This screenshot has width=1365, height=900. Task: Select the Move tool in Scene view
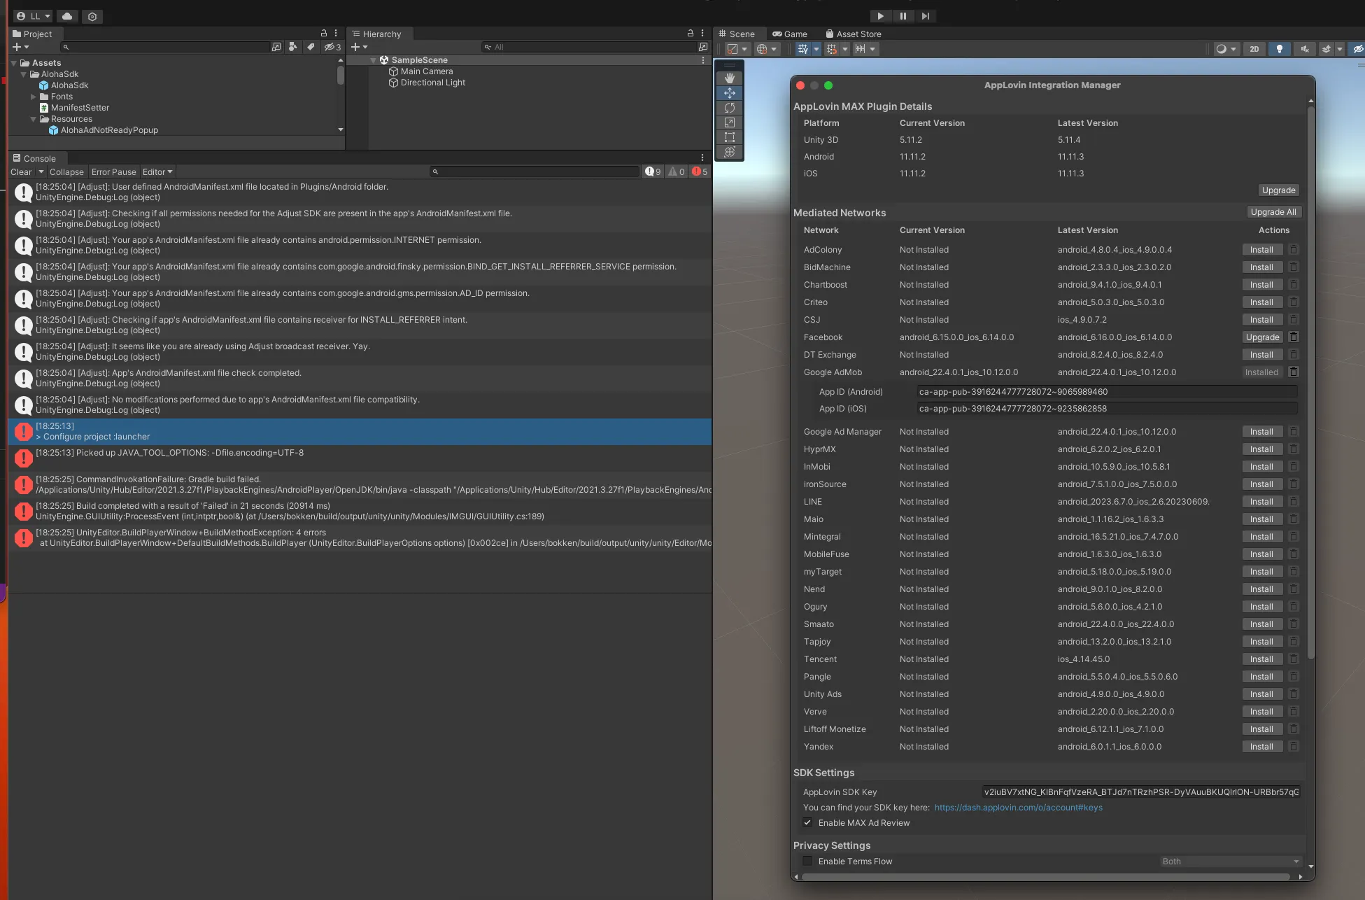730,93
